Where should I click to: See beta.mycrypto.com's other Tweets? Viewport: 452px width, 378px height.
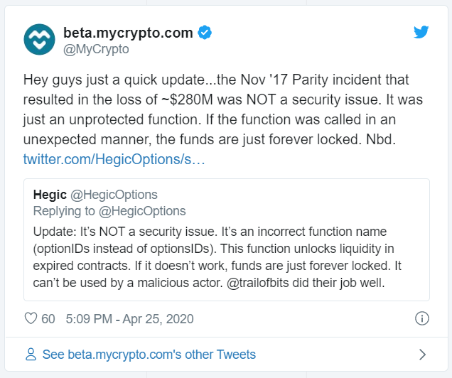coord(149,355)
